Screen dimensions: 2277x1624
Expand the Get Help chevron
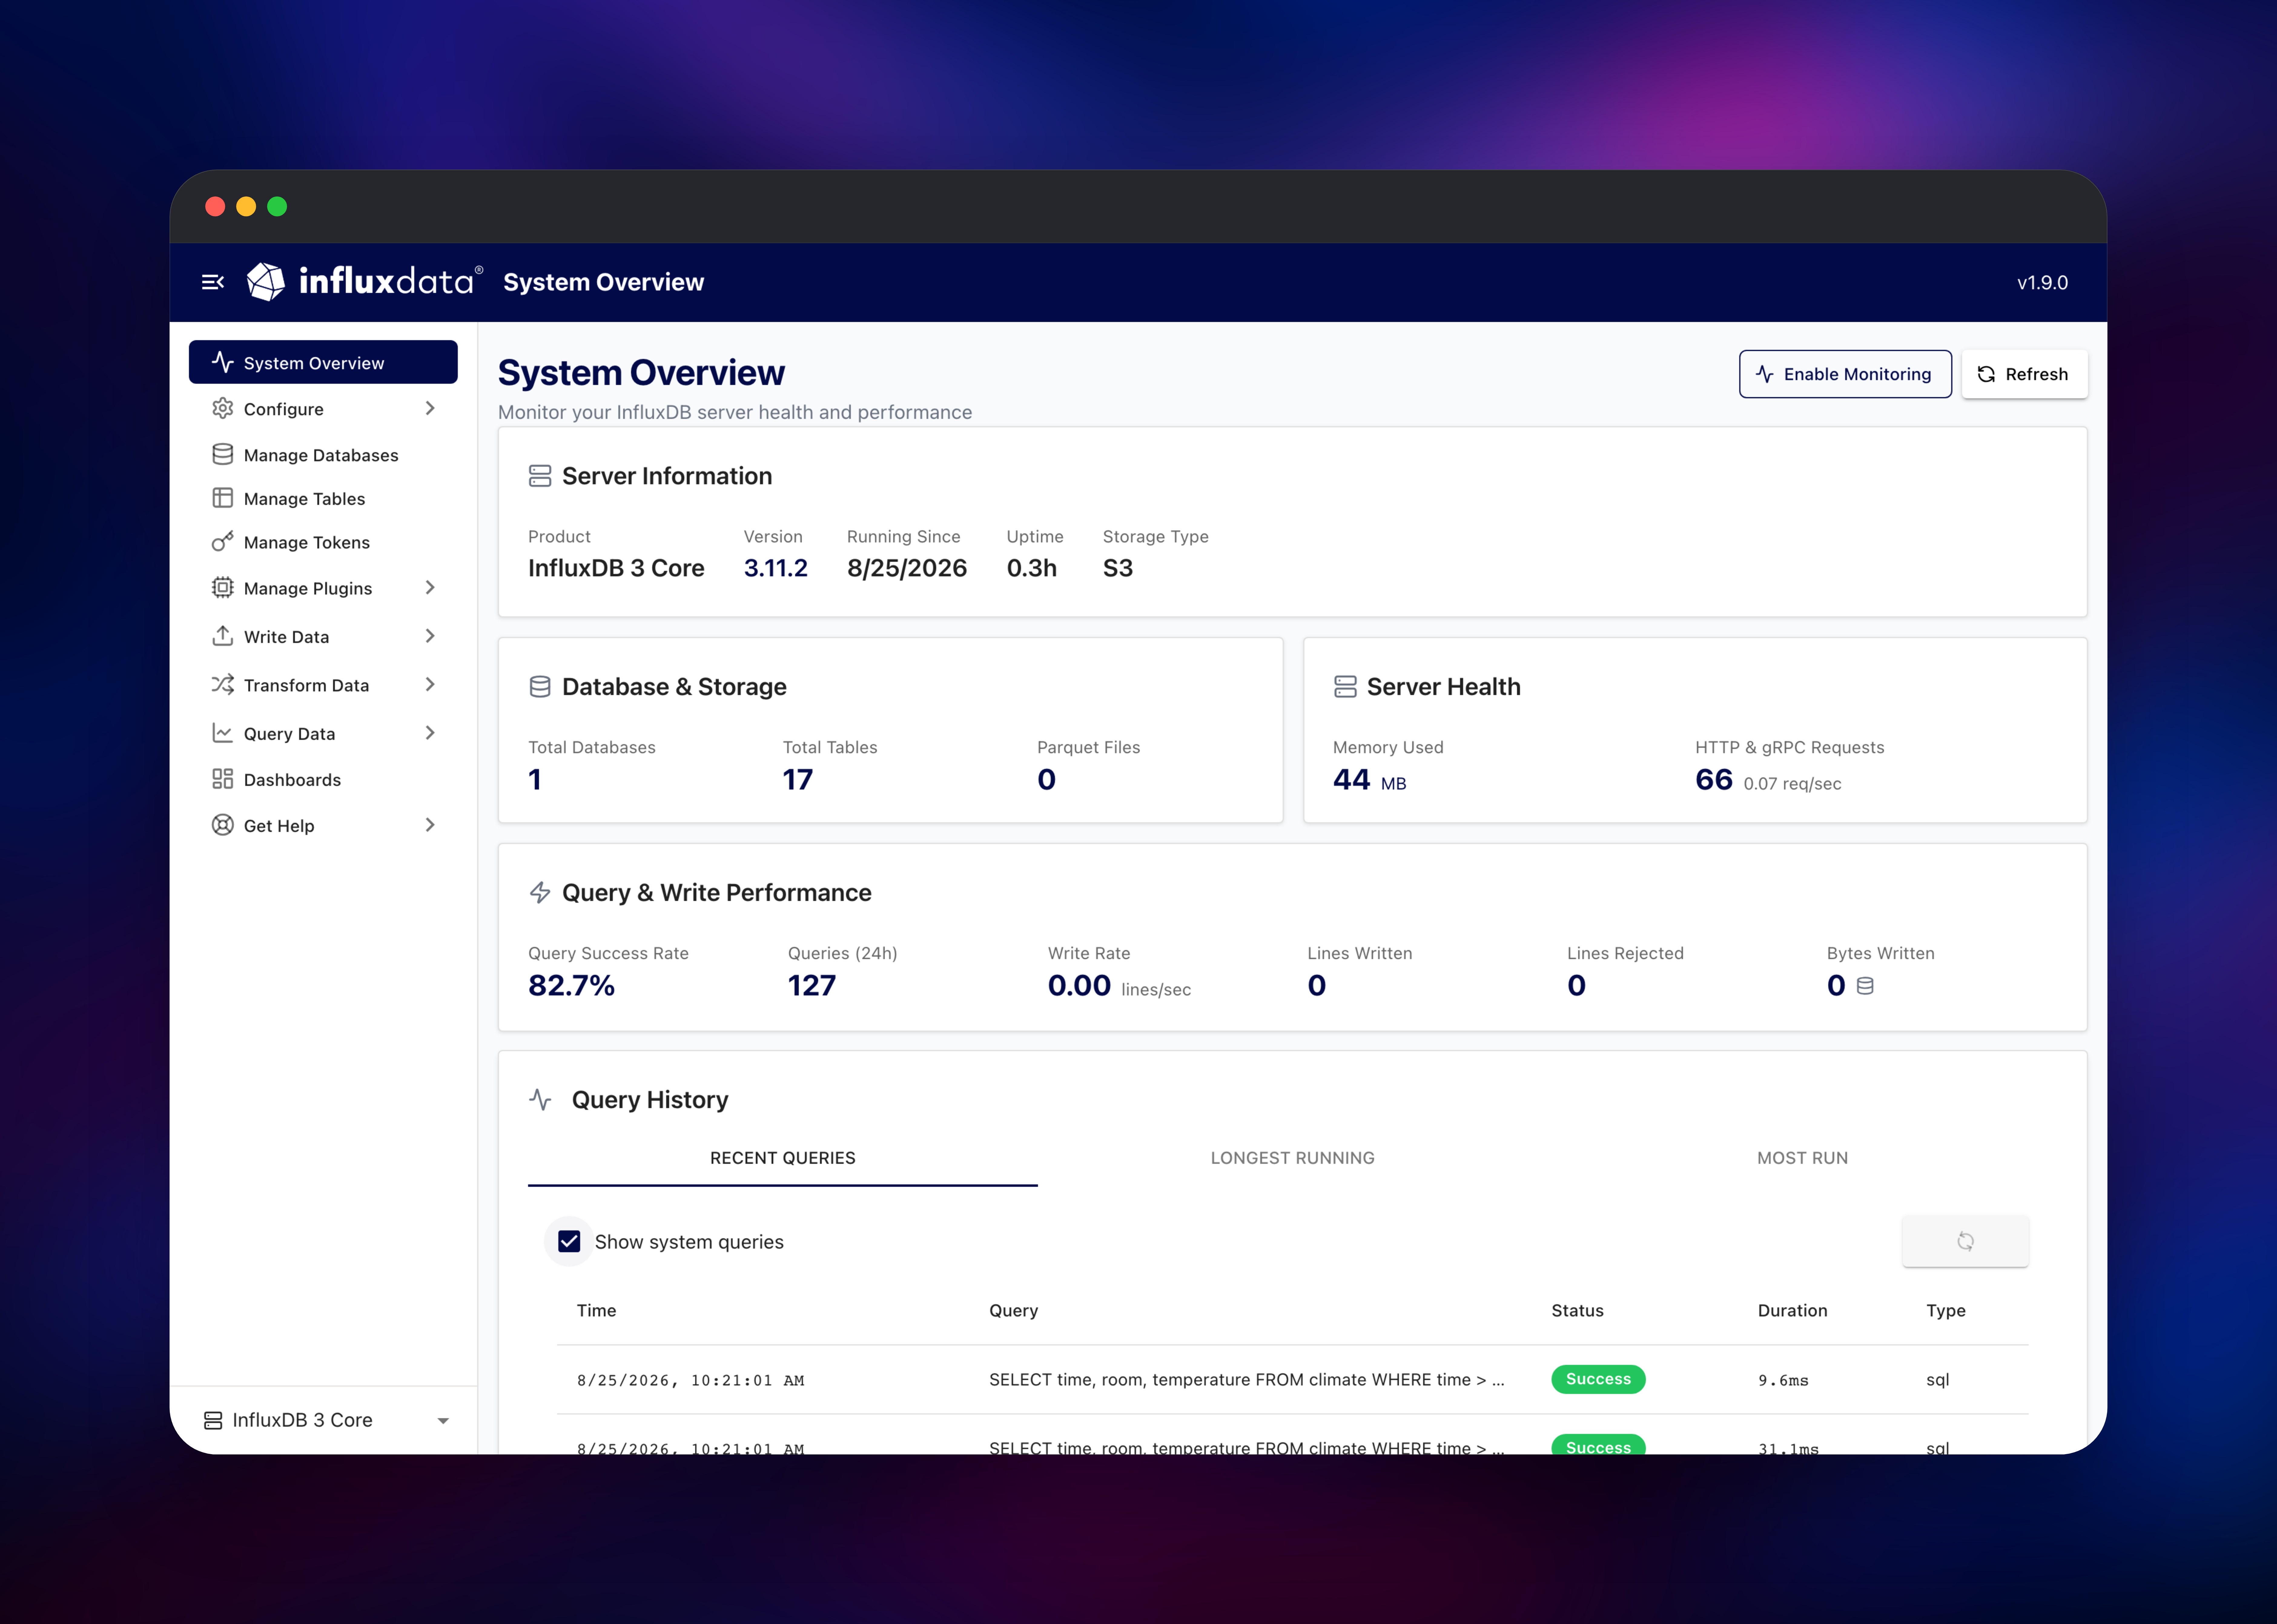pos(430,825)
